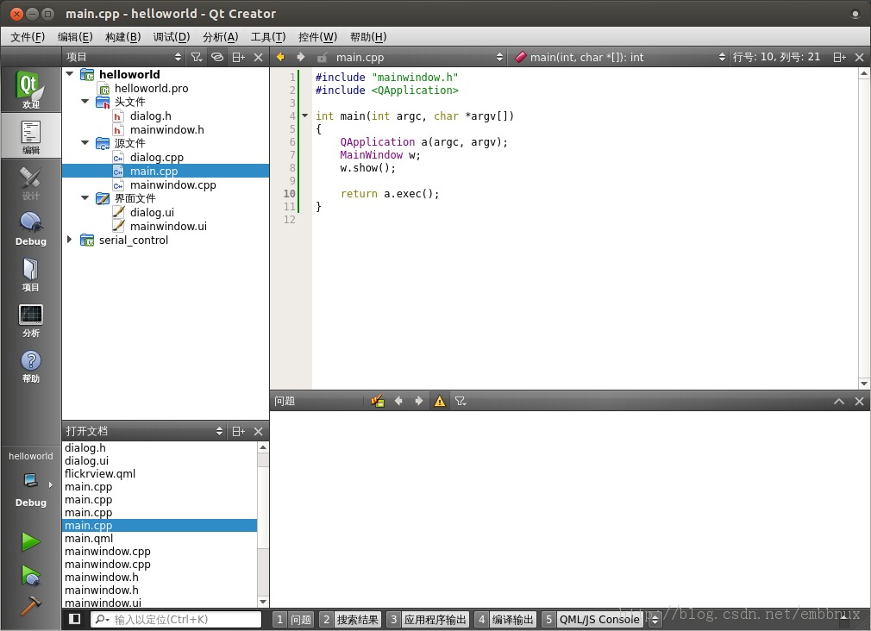Click the green Run button
871x631 pixels.
(x=30, y=541)
